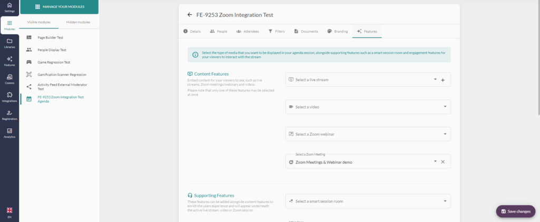The width and height of the screenshot is (540, 222).
Task: Switch to the Branding tab
Action: click(x=337, y=32)
